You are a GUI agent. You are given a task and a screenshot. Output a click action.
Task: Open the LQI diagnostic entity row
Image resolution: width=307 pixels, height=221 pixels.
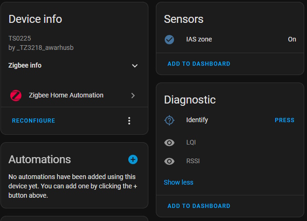(x=230, y=143)
